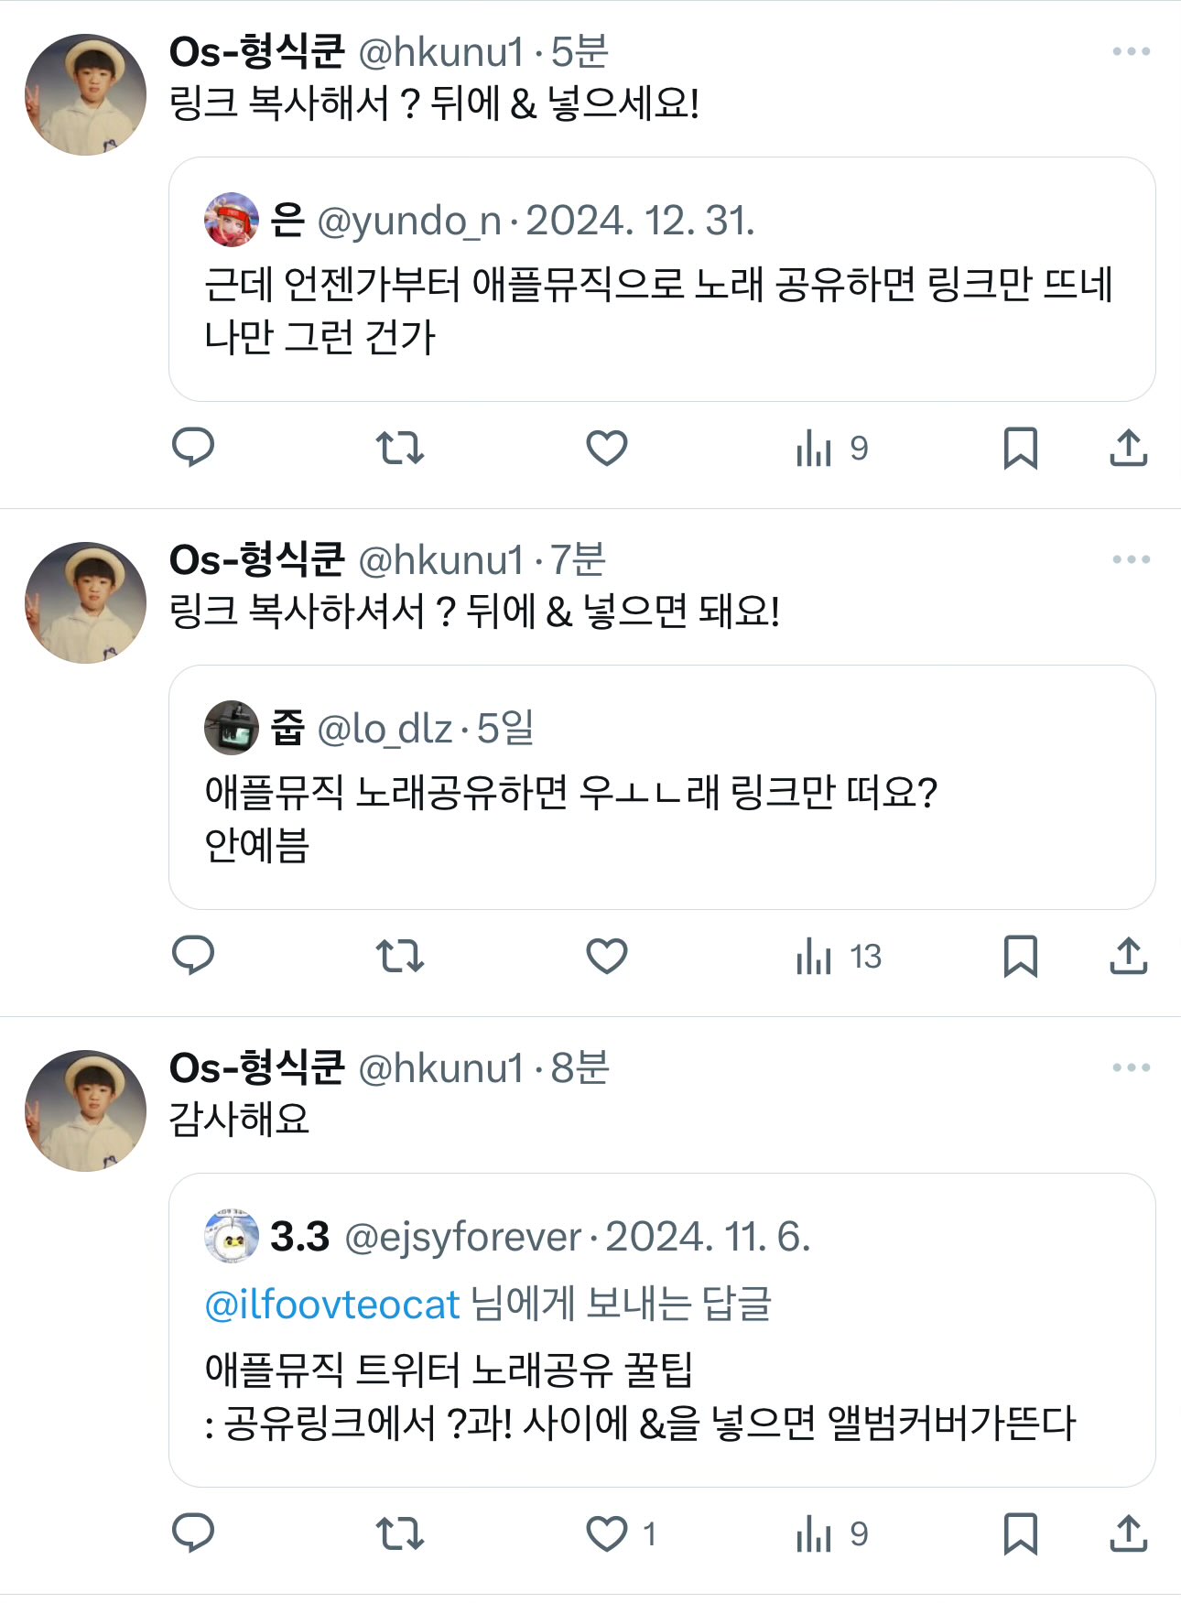Open the quoted tweet from @ejsyforever
This screenshot has height=1603, width=1181.
click(x=662, y=1330)
